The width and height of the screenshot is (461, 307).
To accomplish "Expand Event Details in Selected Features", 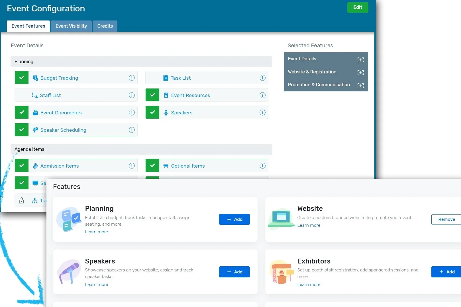I will (360, 60).
